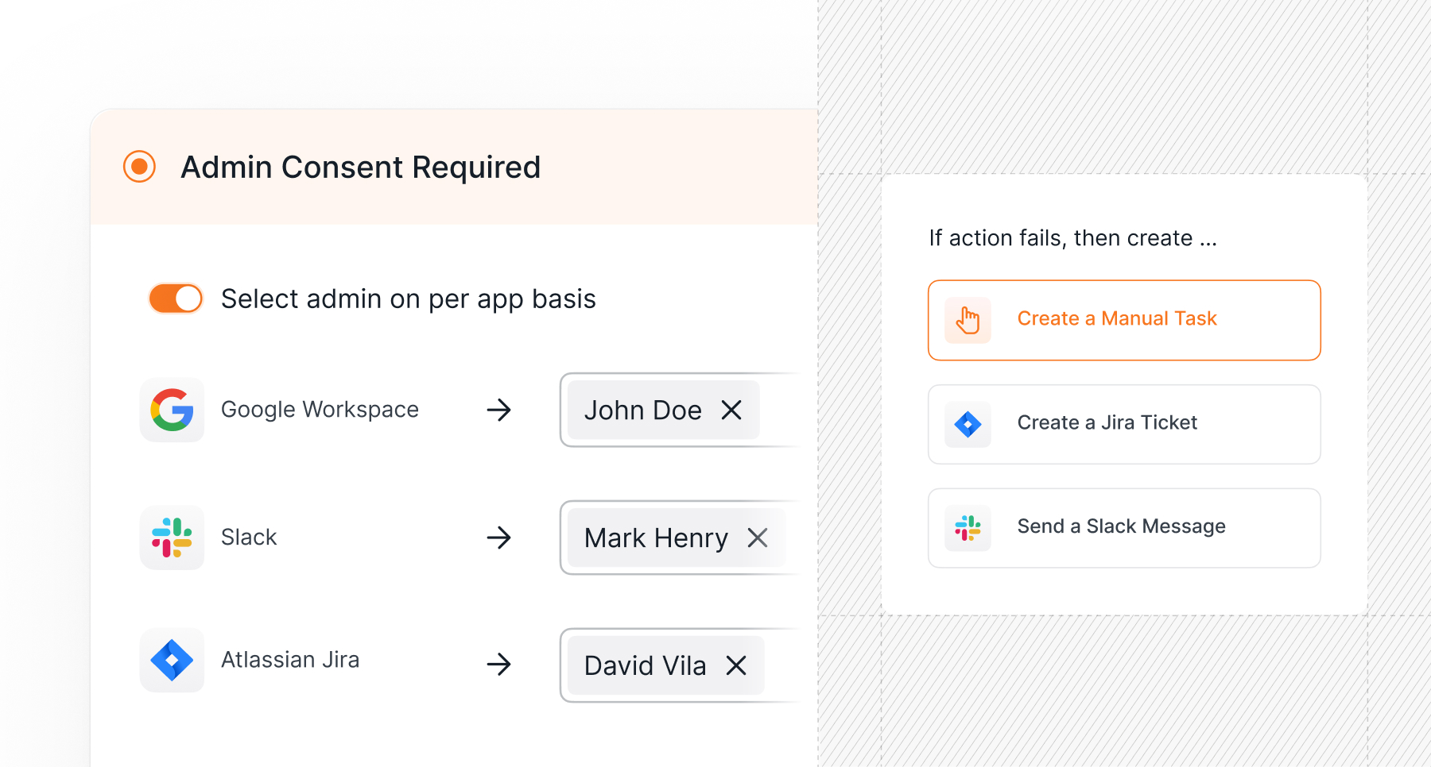Remove the Mark Henry tag from Slack admin
The height and width of the screenshot is (767, 1431).
(758, 538)
